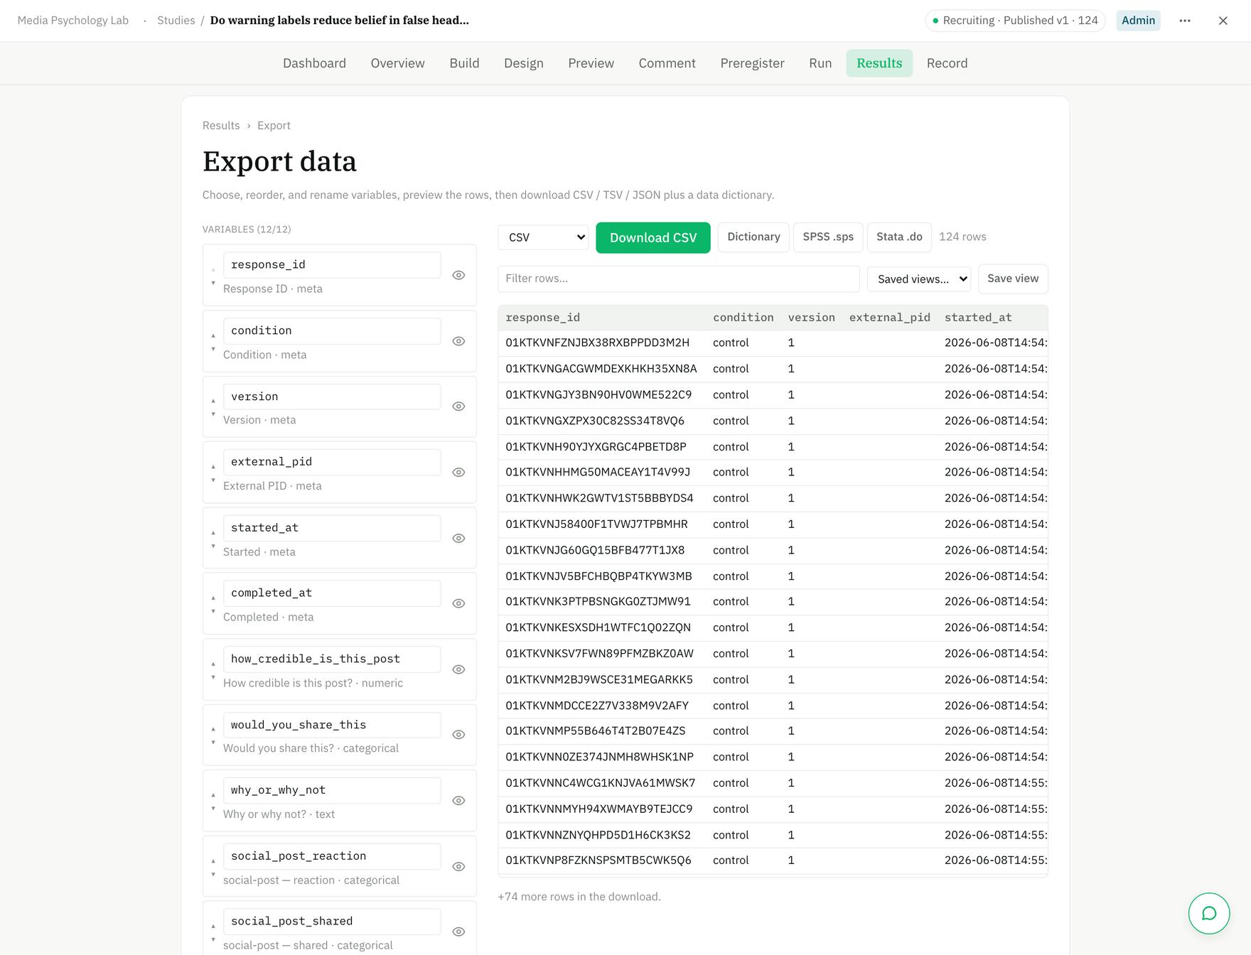The width and height of the screenshot is (1251, 955).
Task: Toggle visibility of condition variable
Action: tap(459, 341)
